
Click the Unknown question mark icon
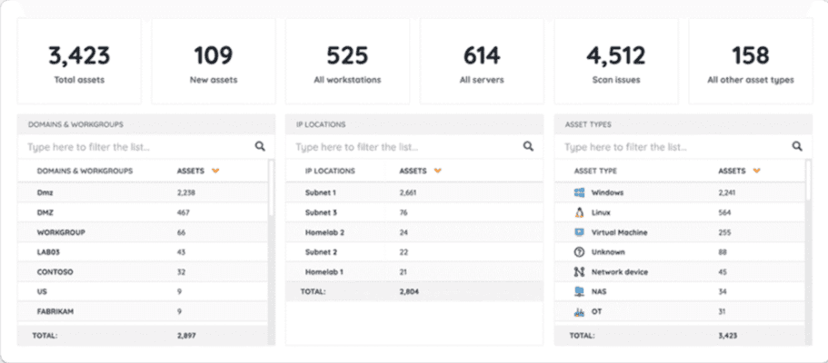click(x=579, y=252)
